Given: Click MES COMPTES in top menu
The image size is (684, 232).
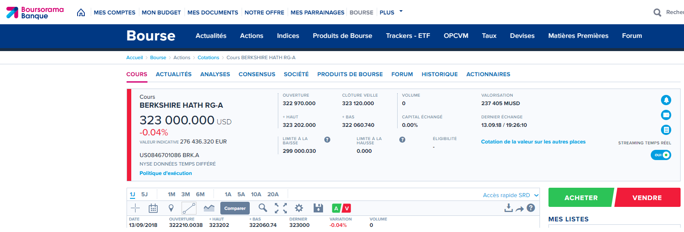Looking at the screenshot, I should pos(115,13).
